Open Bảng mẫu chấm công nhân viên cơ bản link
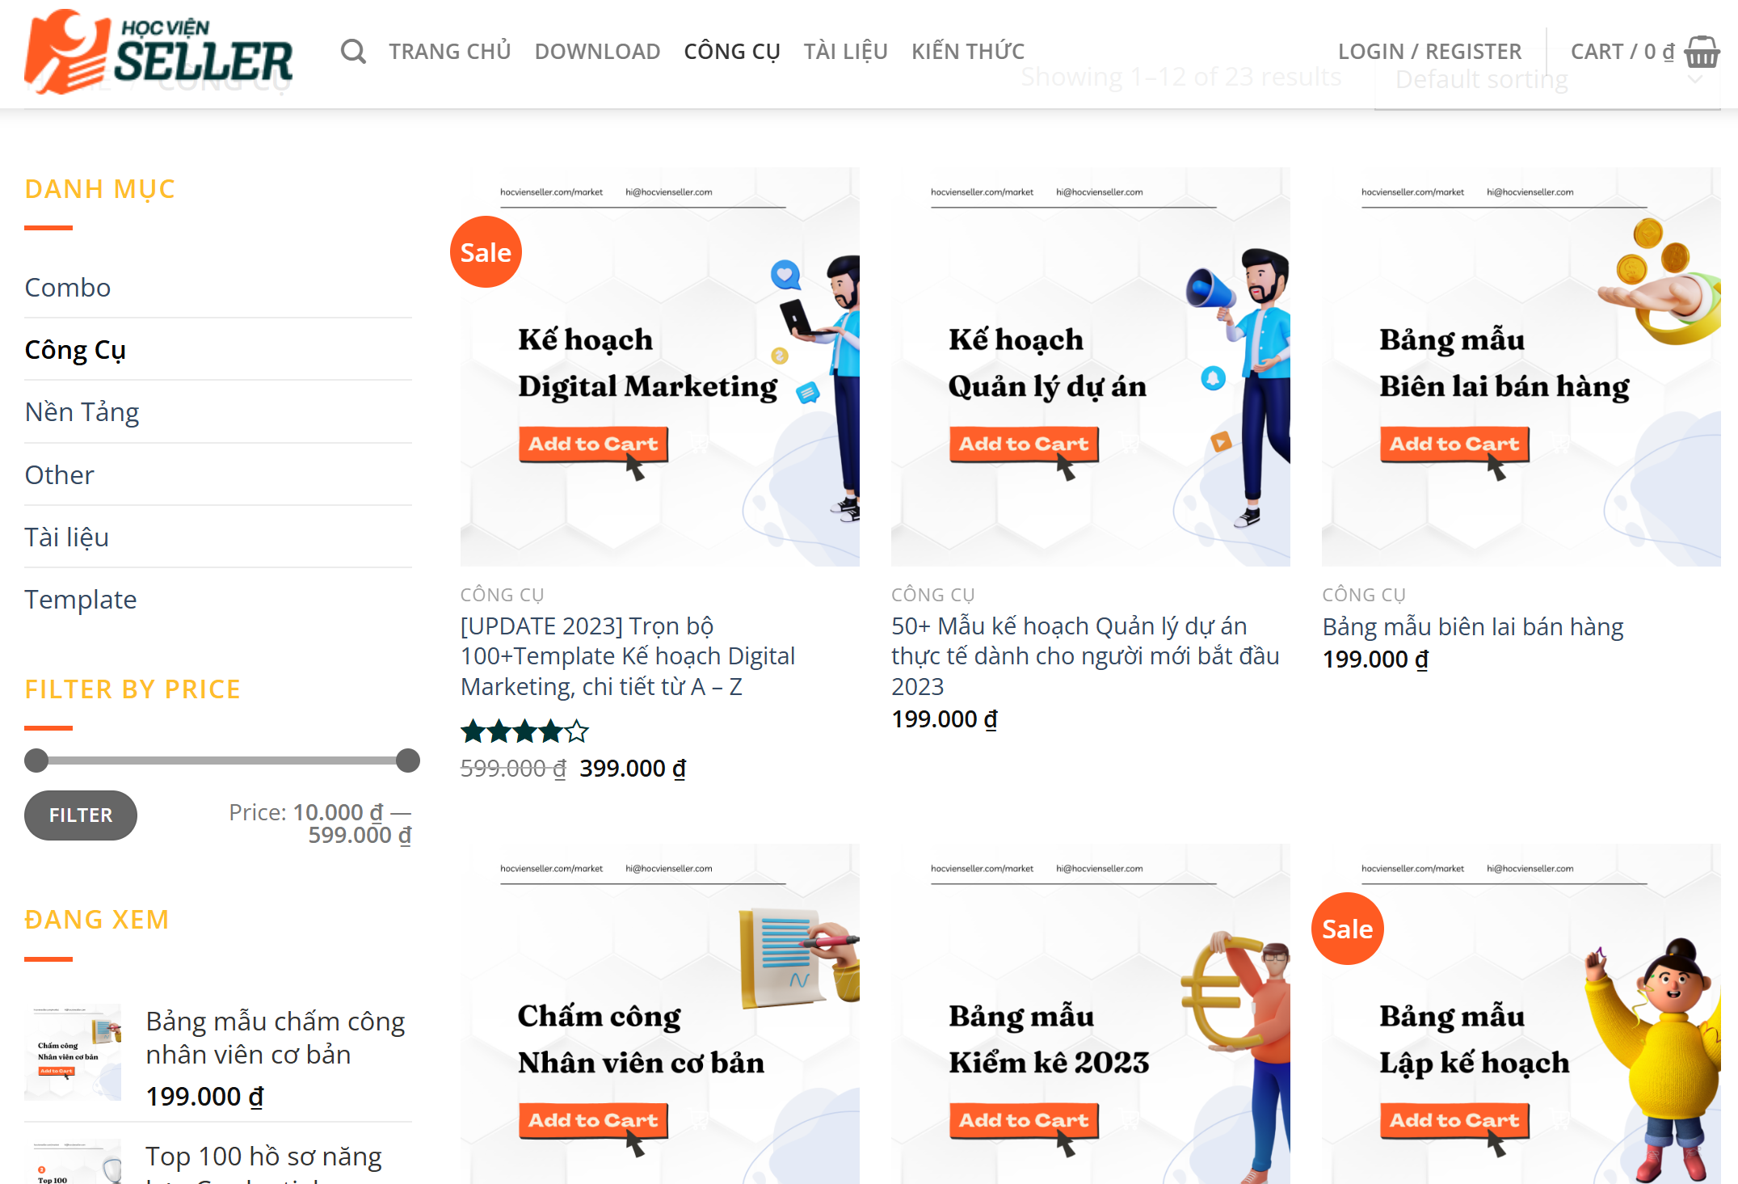 [x=275, y=1038]
